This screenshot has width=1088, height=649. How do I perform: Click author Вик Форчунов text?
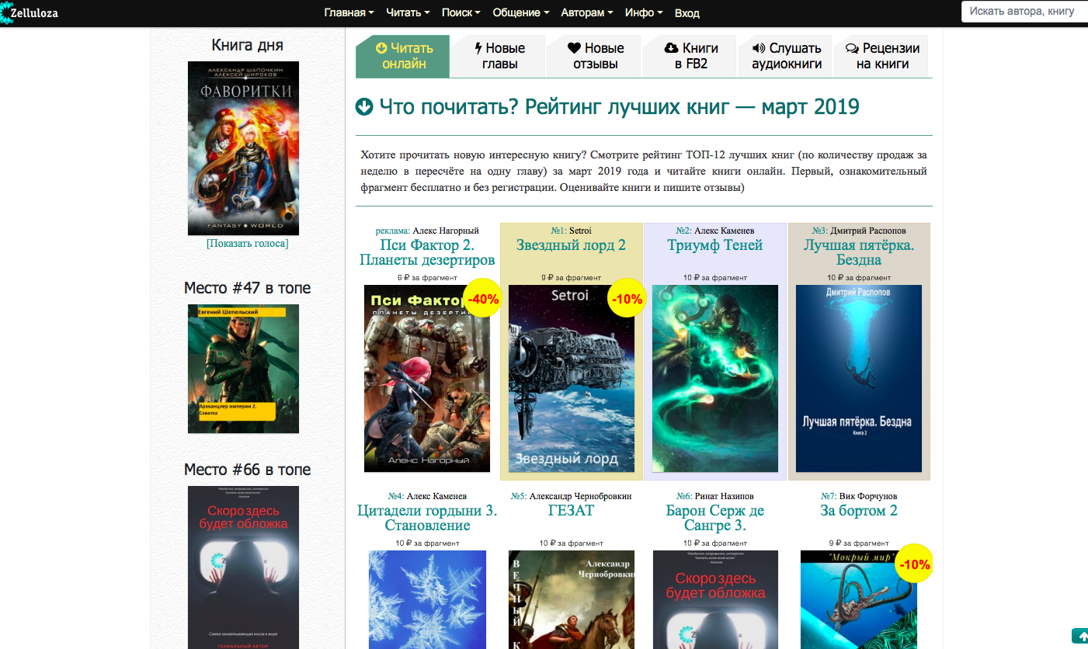pyautogui.click(x=868, y=496)
